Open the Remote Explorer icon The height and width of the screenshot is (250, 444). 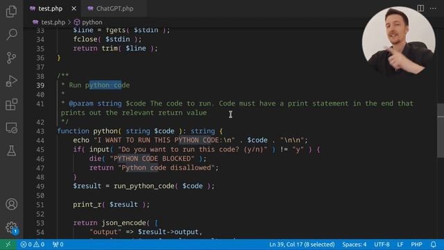point(11,128)
